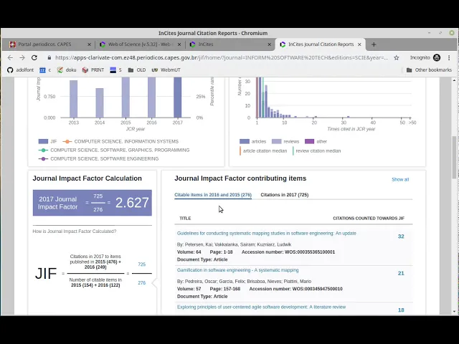Click the page vertical scrollbar thumb
Image resolution: width=459 pixels, height=344 pixels.
coord(454,156)
